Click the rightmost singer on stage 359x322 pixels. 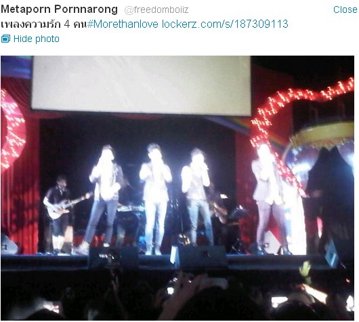pos(270,199)
